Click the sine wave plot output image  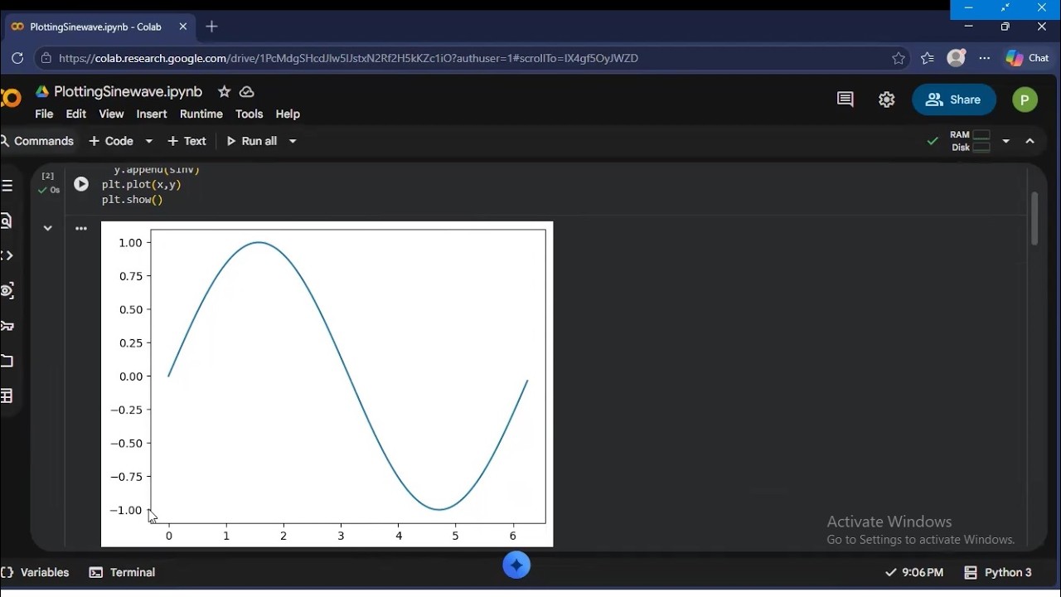(x=327, y=384)
